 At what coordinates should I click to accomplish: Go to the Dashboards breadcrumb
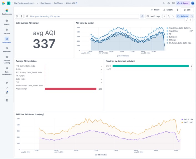click(46, 3)
